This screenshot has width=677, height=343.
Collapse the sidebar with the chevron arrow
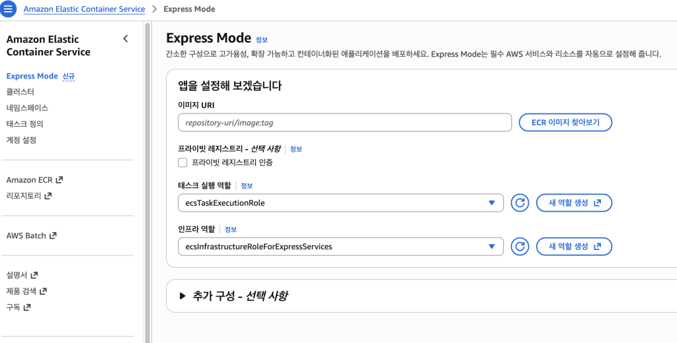tap(126, 39)
